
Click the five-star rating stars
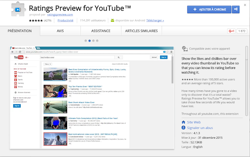coord(36,21)
